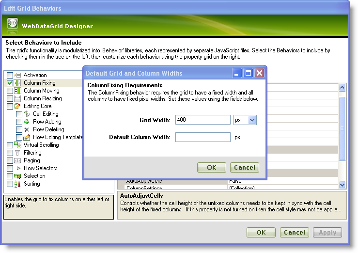358x253 pixels.
Task: Click OK in the Column Widths dialog
Action: pos(212,168)
